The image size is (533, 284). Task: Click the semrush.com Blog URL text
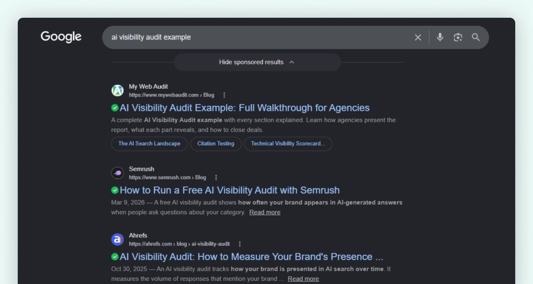pos(167,177)
